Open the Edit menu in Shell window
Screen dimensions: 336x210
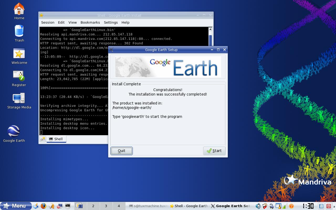pos(61,22)
